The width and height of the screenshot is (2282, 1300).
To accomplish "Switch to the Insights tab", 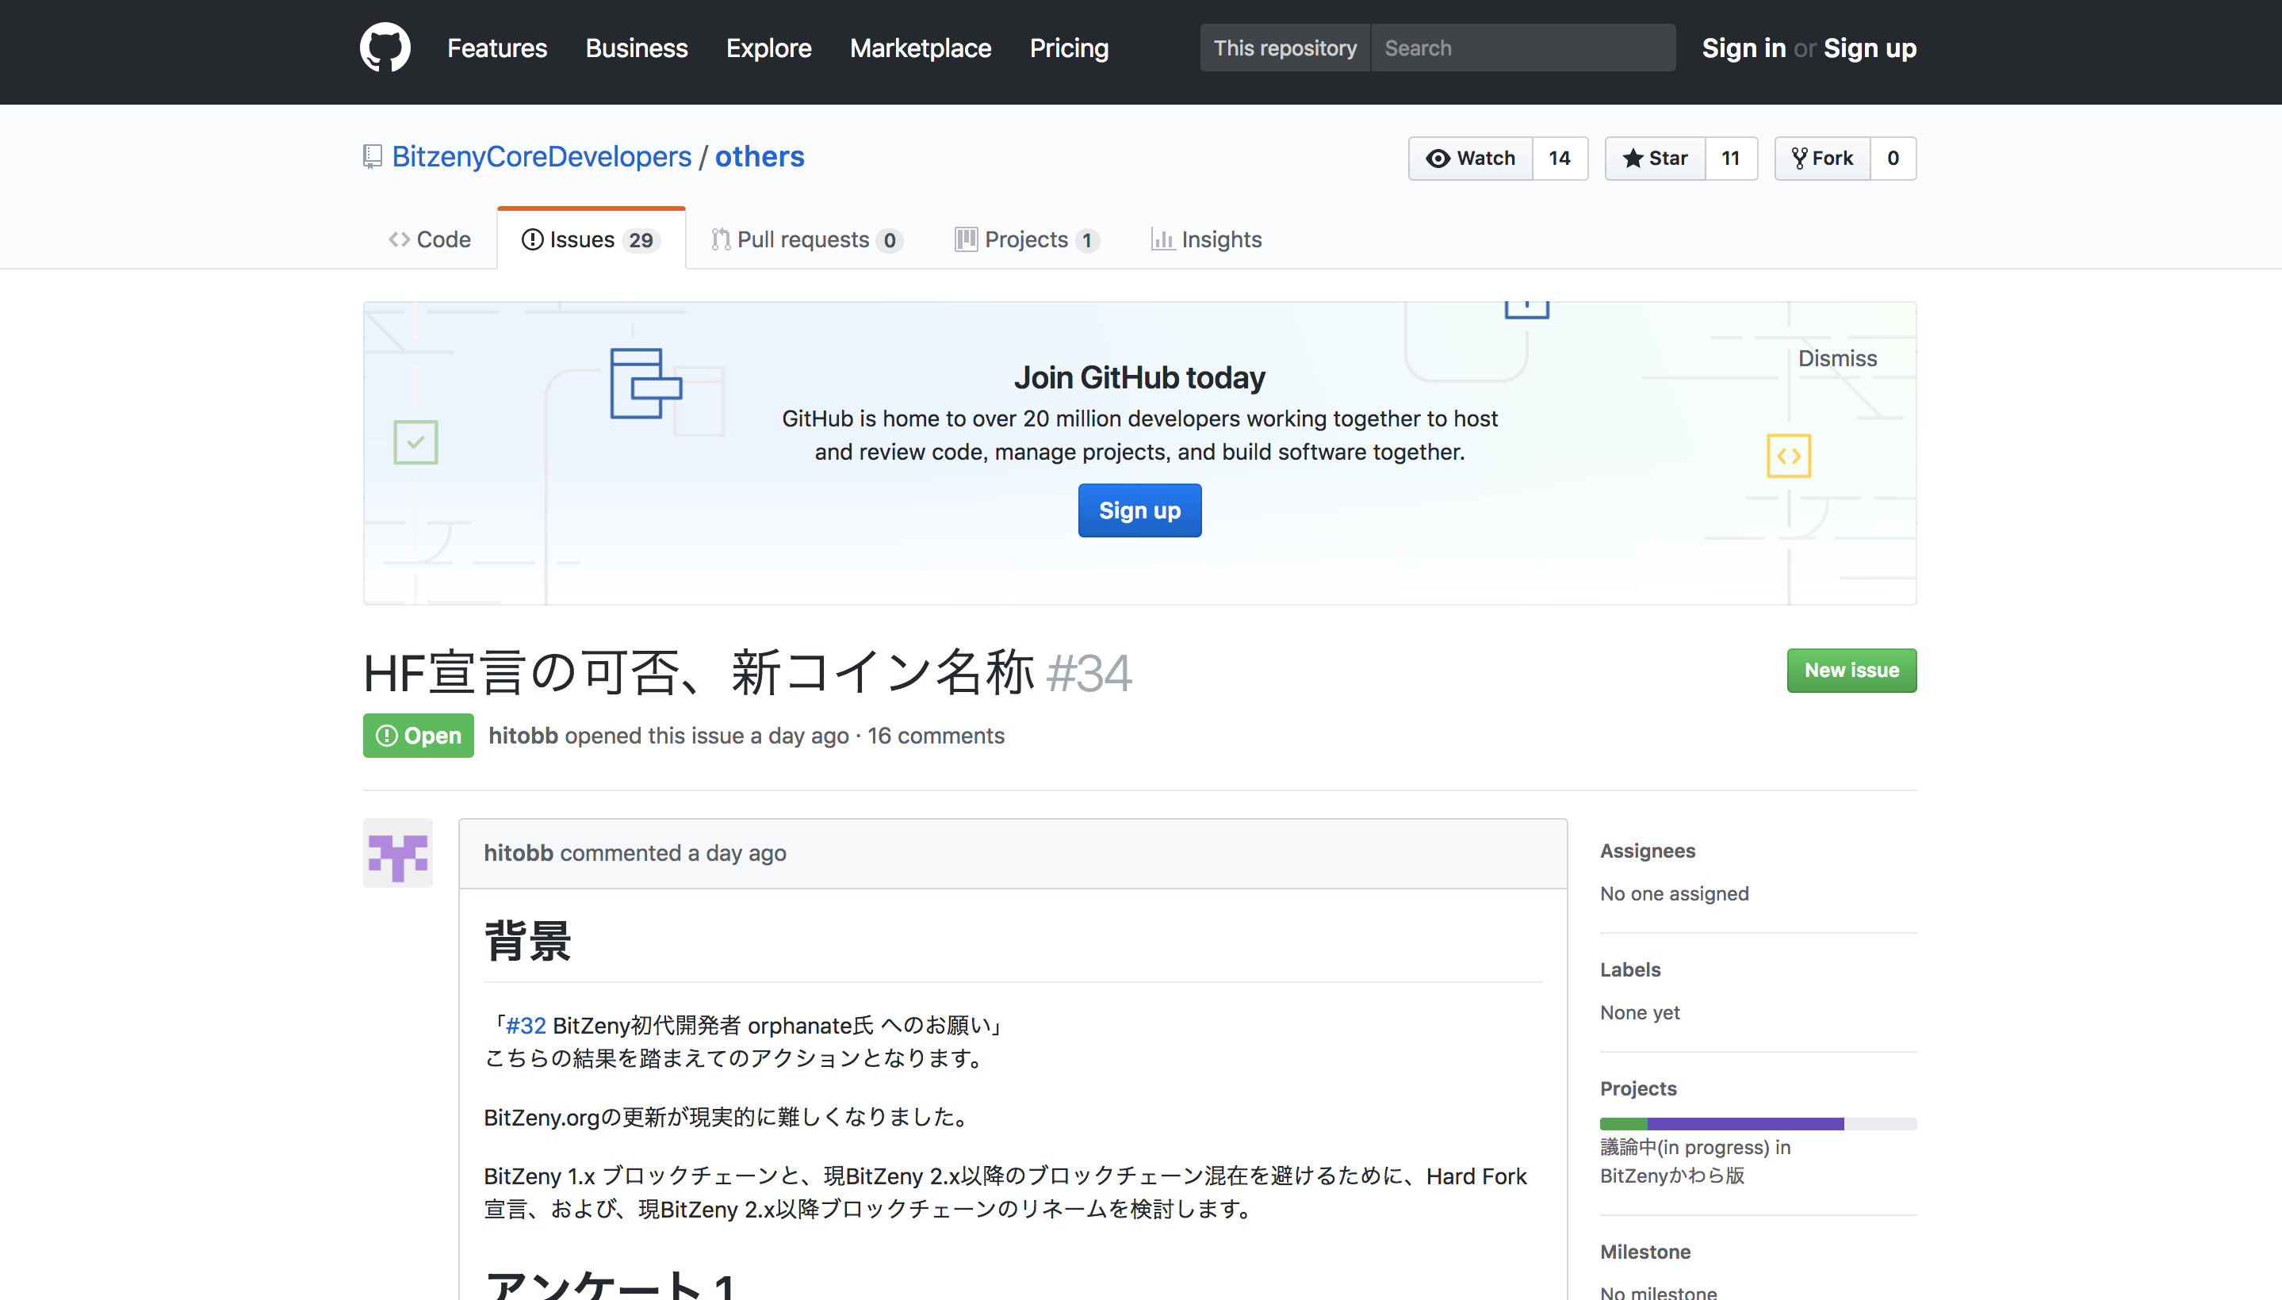I will point(1206,239).
